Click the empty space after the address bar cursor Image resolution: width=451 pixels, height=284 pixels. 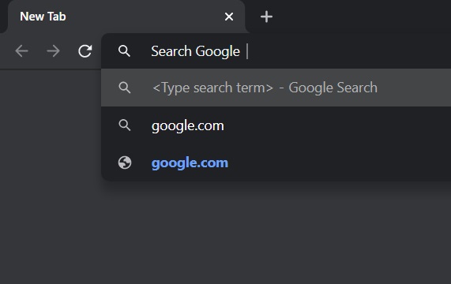349,51
